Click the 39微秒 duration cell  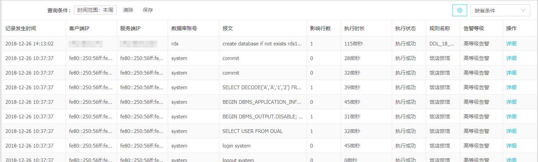pos(352,87)
